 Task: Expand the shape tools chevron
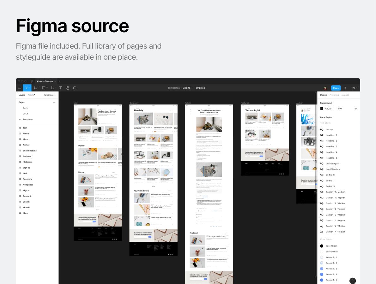pyautogui.click(x=47, y=88)
